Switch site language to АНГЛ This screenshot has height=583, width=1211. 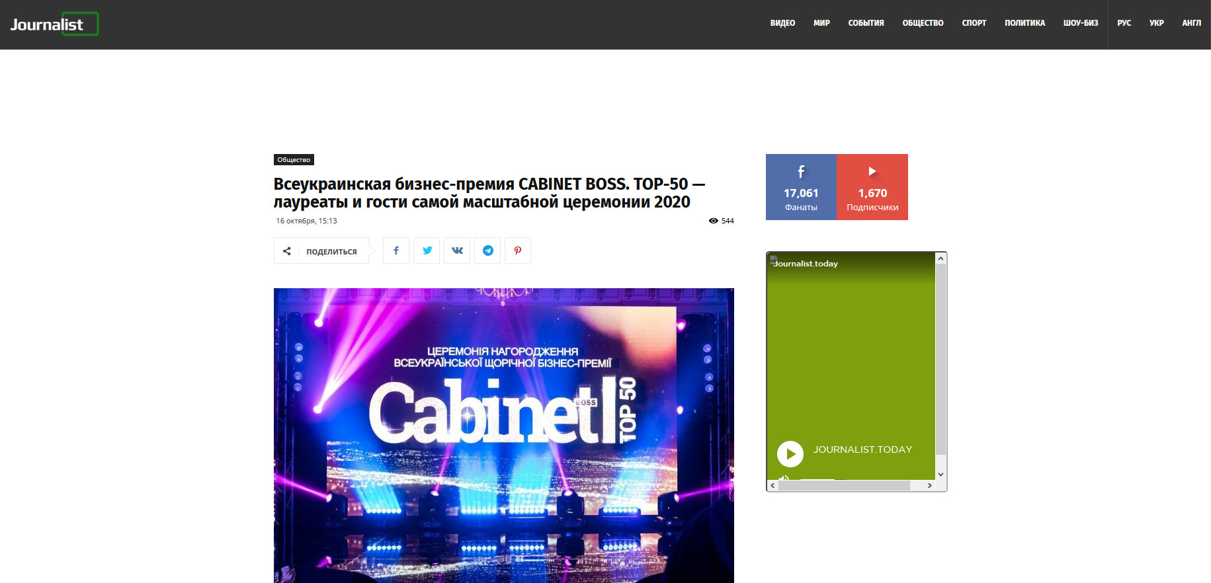(1191, 23)
